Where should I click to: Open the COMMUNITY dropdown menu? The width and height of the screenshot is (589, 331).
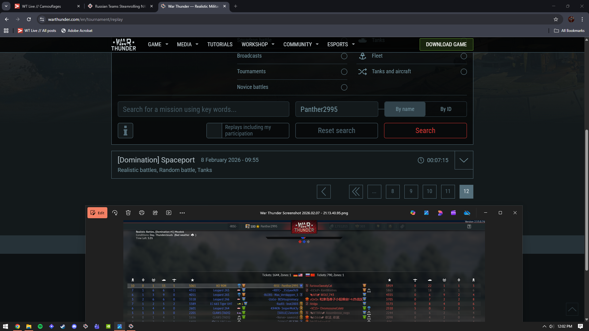click(x=301, y=44)
